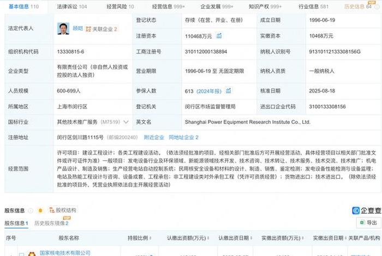Sort by 持股比例 column
Screen dimensions: 382x256
click(x=150, y=238)
